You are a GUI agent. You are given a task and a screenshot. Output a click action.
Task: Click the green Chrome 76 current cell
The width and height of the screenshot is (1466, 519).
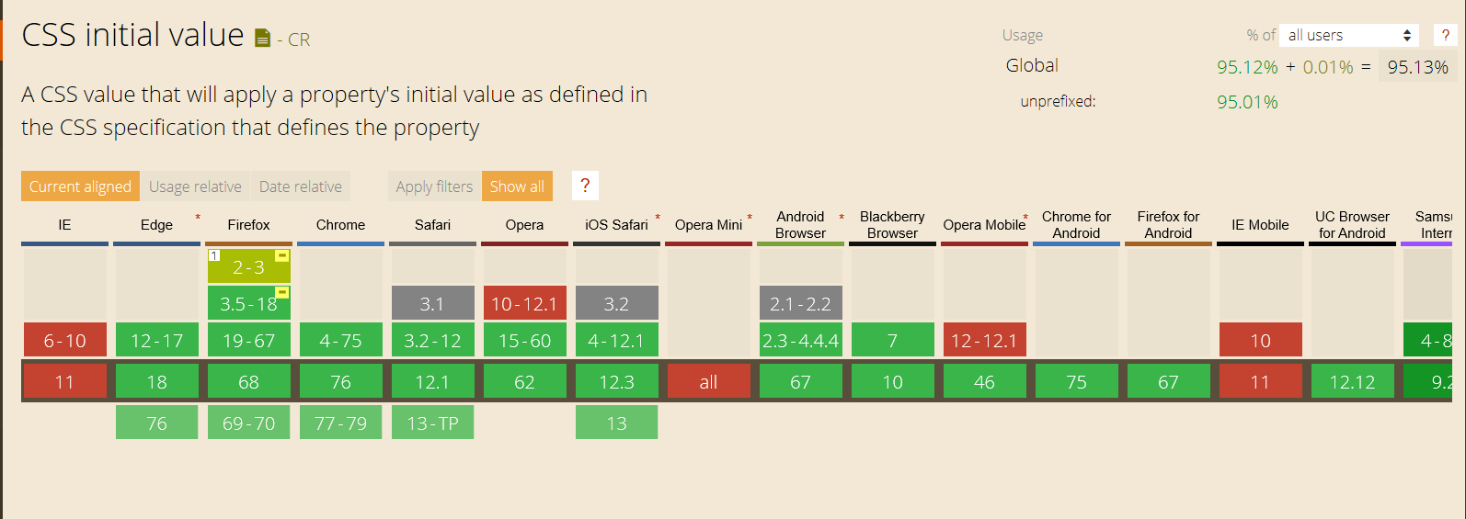(x=340, y=382)
